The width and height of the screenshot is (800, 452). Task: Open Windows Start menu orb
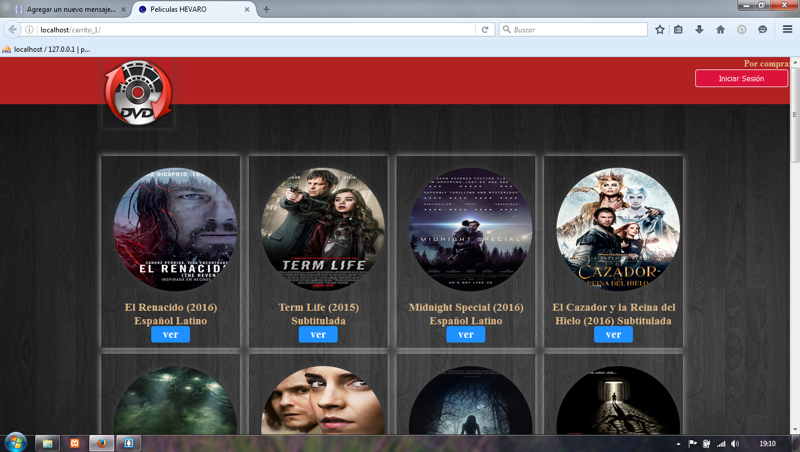(15, 443)
